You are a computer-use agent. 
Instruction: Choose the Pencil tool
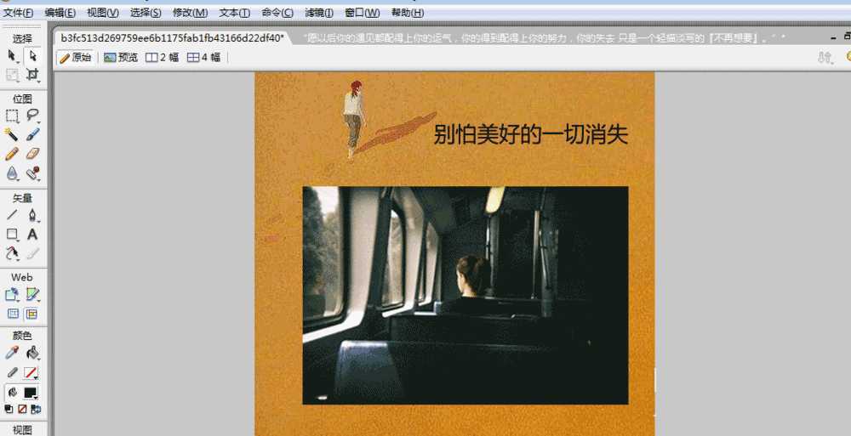12,154
